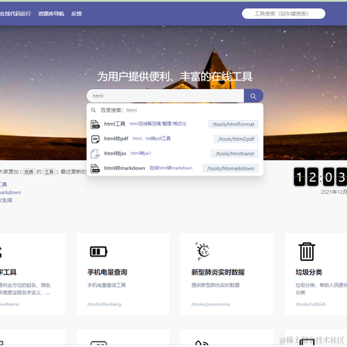Click the hero headline 为用户提供便利、丰富的在线工具
347x347 pixels.
tap(175, 76)
